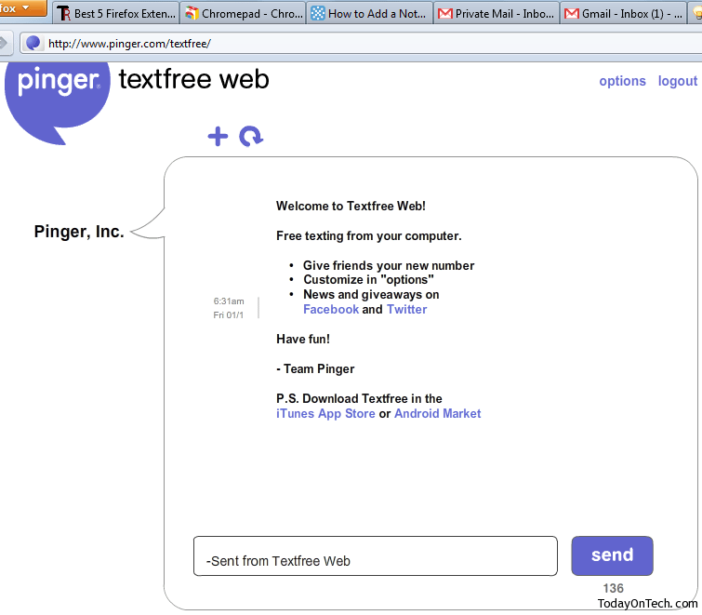Click the site favicon in address bar

(33, 43)
